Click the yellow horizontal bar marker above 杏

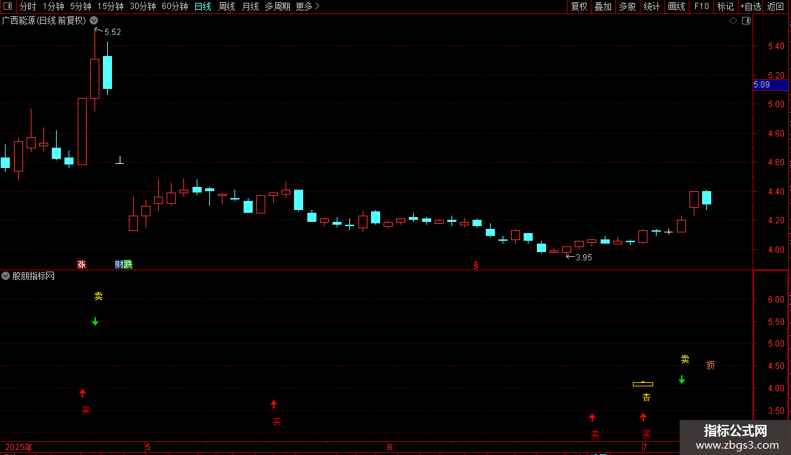click(x=643, y=384)
